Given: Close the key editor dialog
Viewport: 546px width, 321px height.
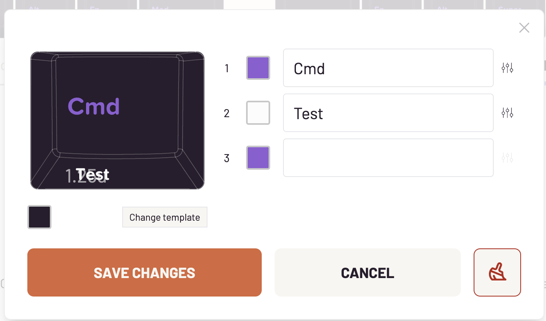Looking at the screenshot, I should [x=524, y=28].
